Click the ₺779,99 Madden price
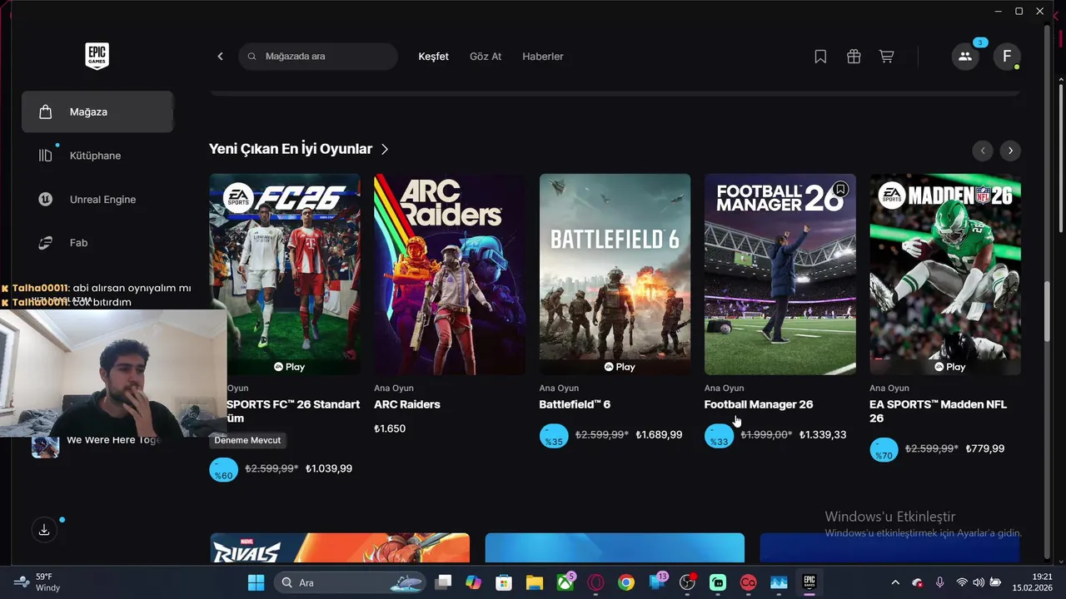The width and height of the screenshot is (1066, 599). click(984, 448)
